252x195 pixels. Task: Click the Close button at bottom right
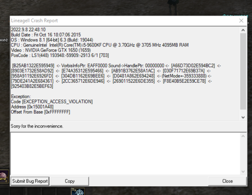pyautogui.click(x=228, y=181)
